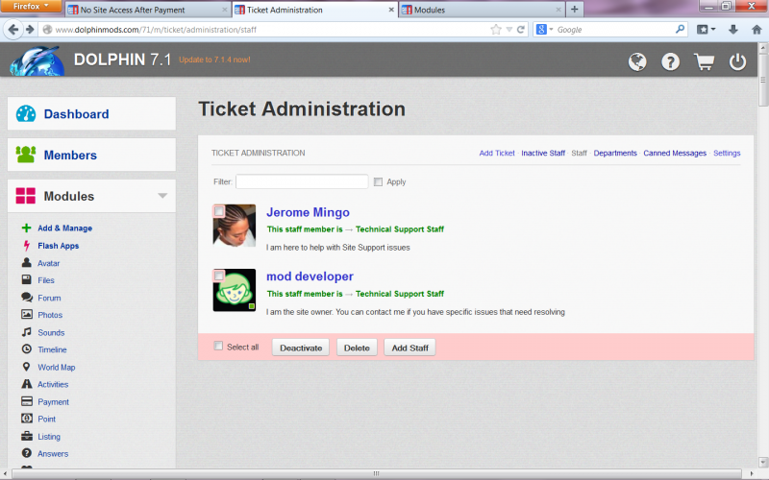Click the Flash Apps lightning icon
Image resolution: width=769 pixels, height=480 pixels.
click(x=27, y=246)
